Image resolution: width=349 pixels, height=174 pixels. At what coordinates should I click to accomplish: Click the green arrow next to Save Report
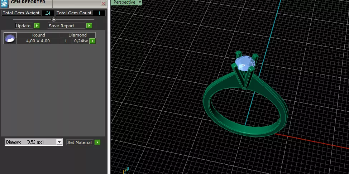coord(89,25)
